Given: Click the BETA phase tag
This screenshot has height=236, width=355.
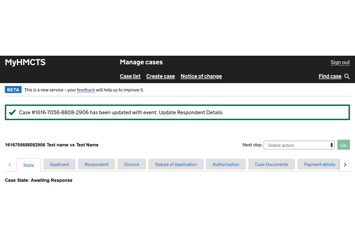Looking at the screenshot, I should (13, 90).
